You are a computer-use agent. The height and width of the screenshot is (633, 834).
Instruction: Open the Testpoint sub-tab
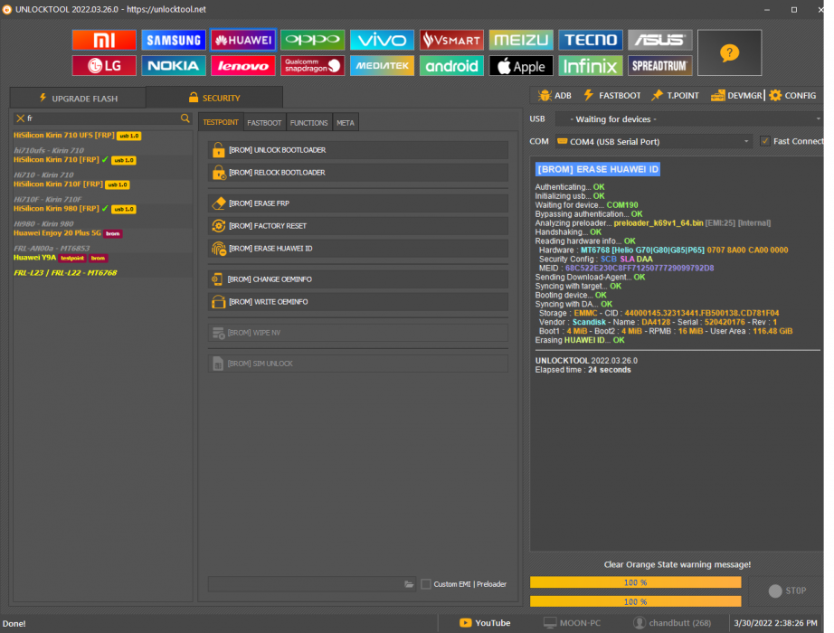coord(221,122)
